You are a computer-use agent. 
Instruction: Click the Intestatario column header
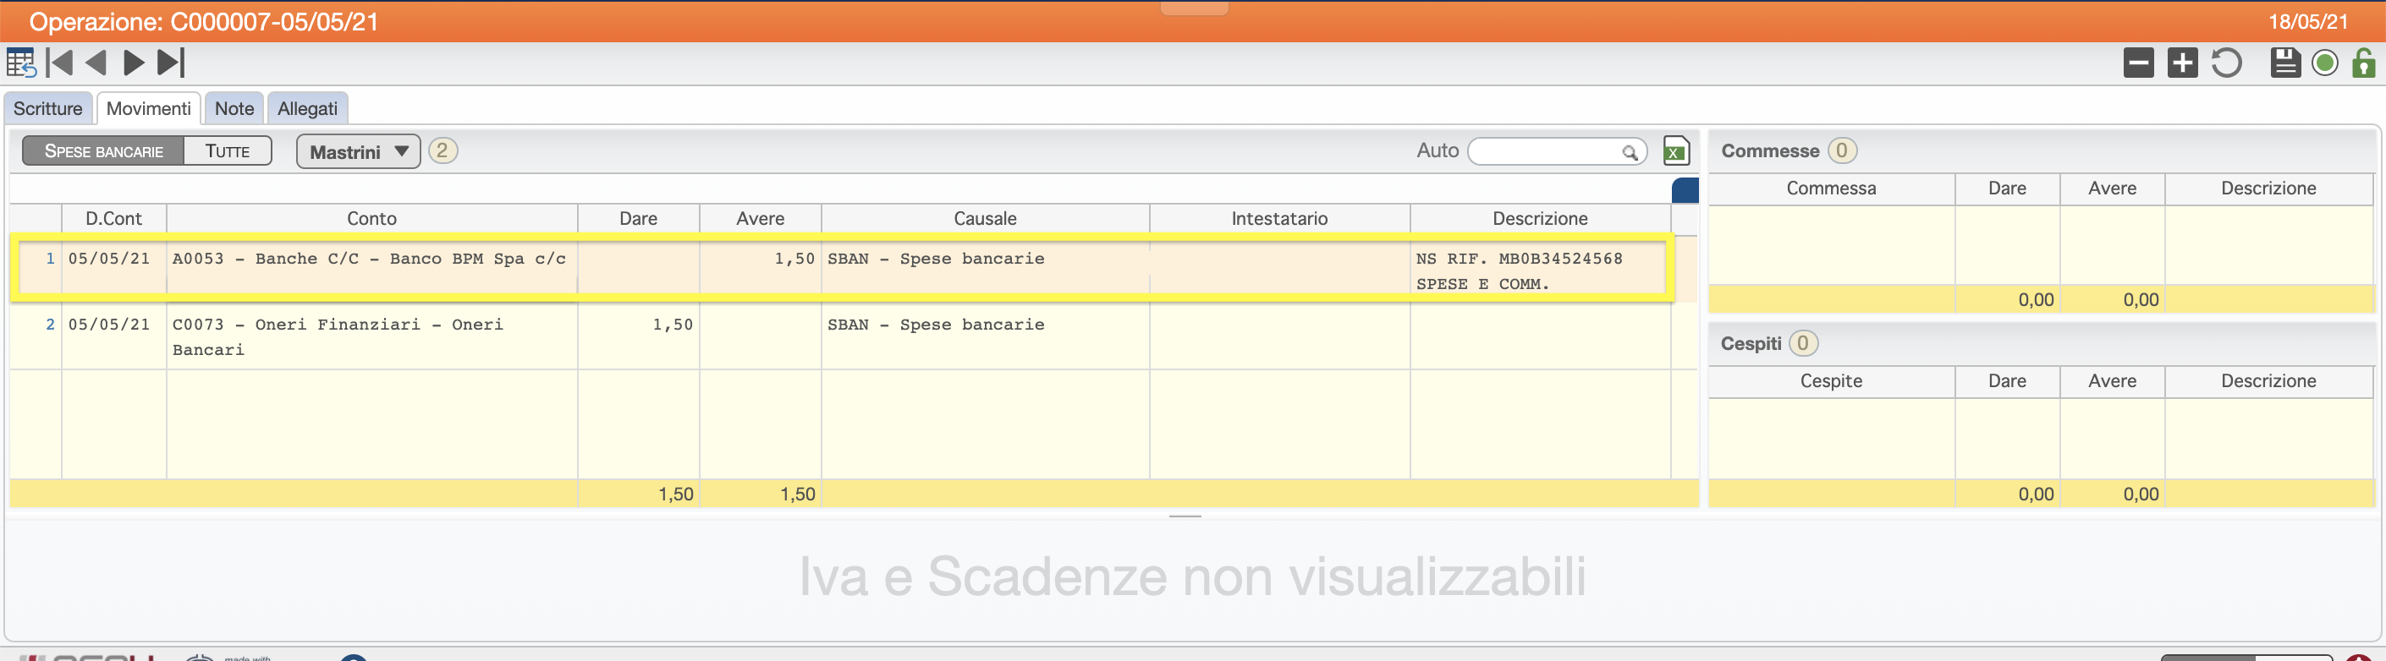point(1279,218)
